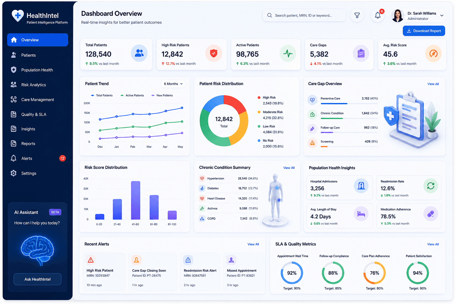Click the Medication Adherence pill icon
The height and width of the screenshot is (304, 456).
coord(431,214)
